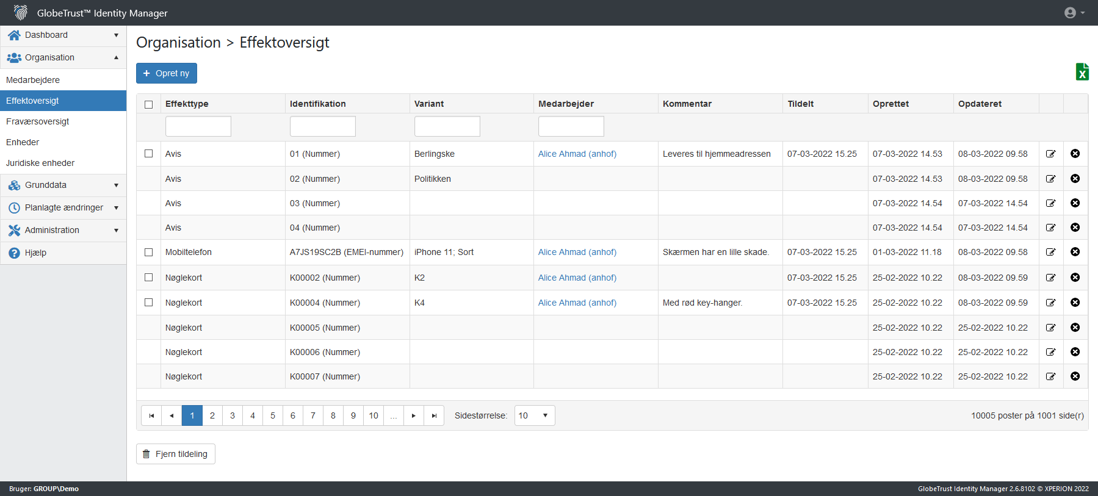1098x496 pixels.
Task: Go to page 5 in pagination
Action: (x=273, y=415)
